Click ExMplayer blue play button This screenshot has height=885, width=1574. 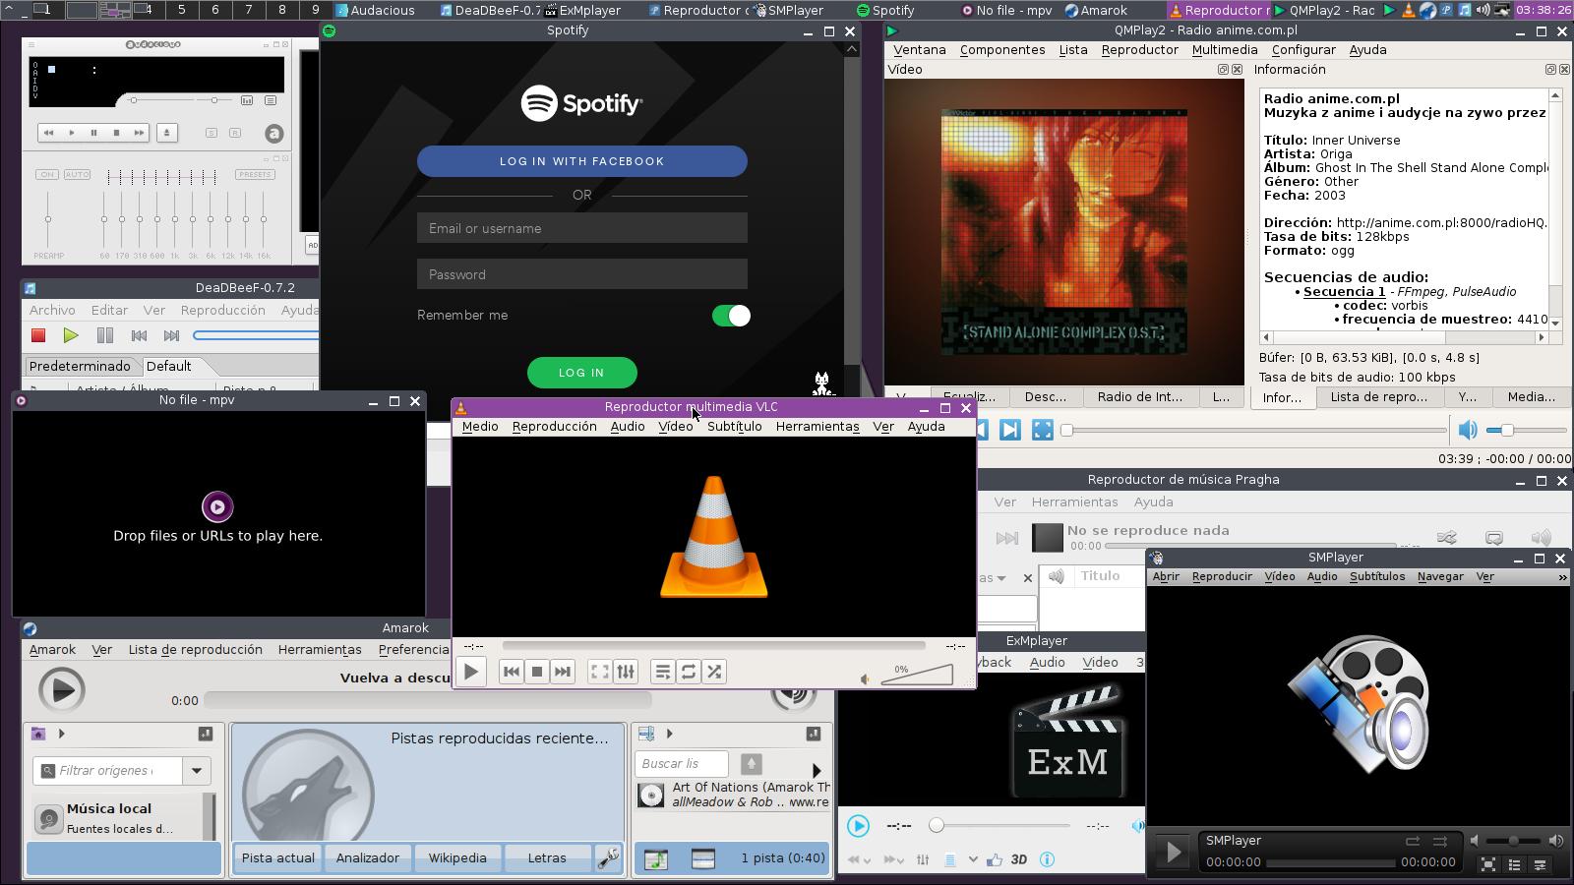(858, 826)
